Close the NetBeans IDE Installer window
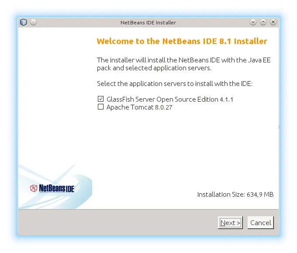Viewport: 297px width, 253px height. (x=273, y=22)
